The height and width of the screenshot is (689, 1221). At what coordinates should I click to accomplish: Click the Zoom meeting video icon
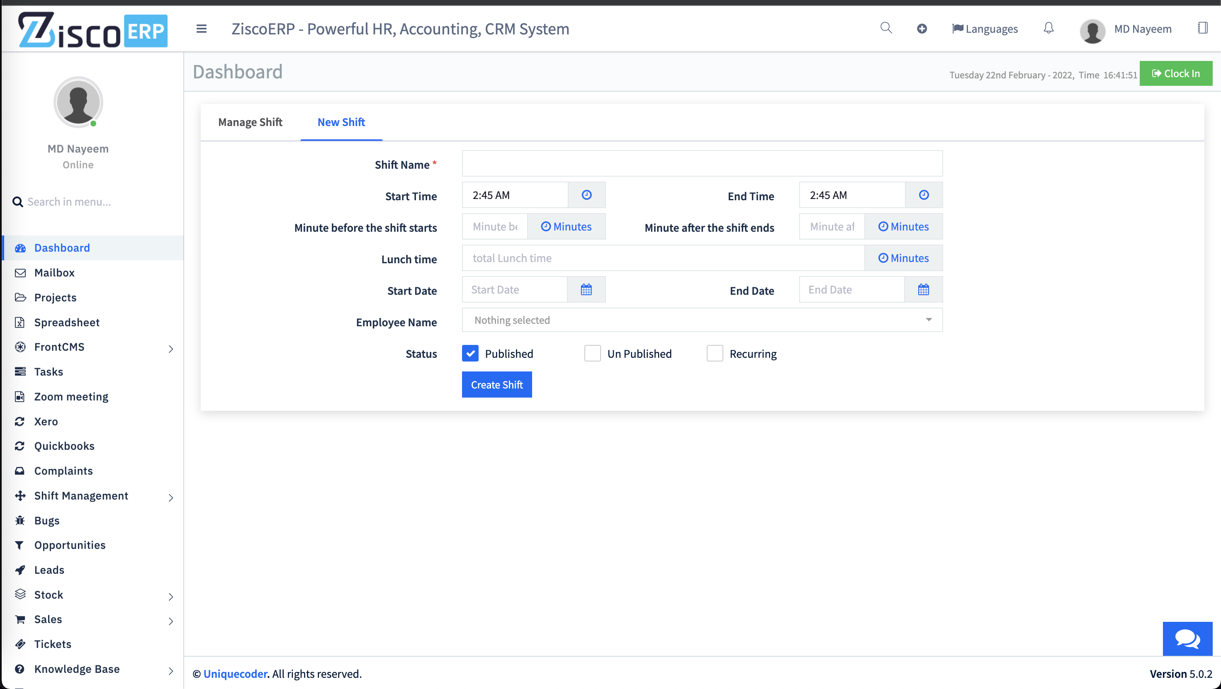[19, 397]
